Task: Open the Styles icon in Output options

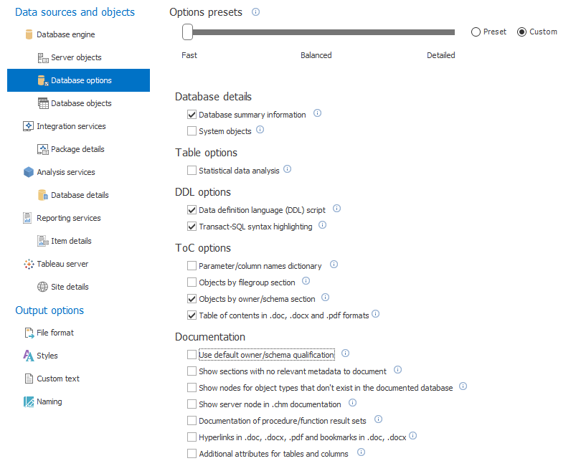Action: [29, 356]
